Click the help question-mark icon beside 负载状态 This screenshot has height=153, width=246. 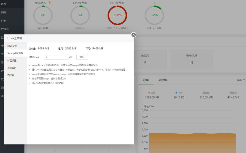click(x=50, y=3)
